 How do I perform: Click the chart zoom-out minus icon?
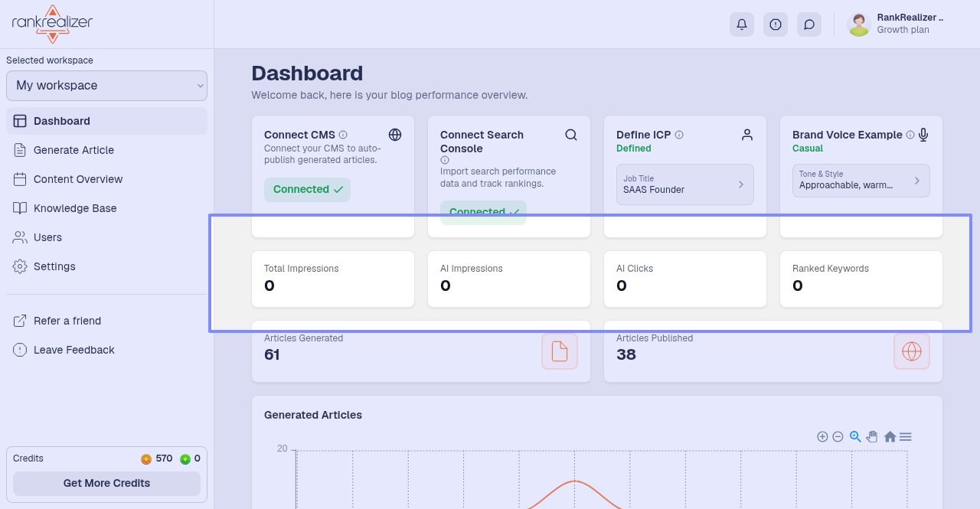(838, 437)
